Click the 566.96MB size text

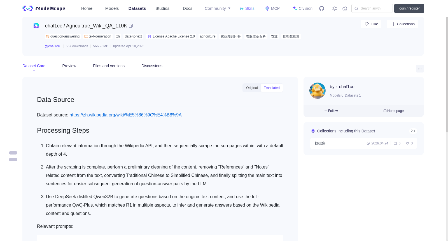coord(101,46)
